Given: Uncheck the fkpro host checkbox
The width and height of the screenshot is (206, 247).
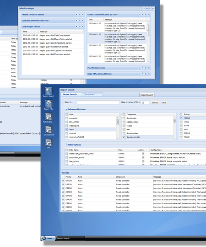Looking at the screenshot, I should (67, 130).
